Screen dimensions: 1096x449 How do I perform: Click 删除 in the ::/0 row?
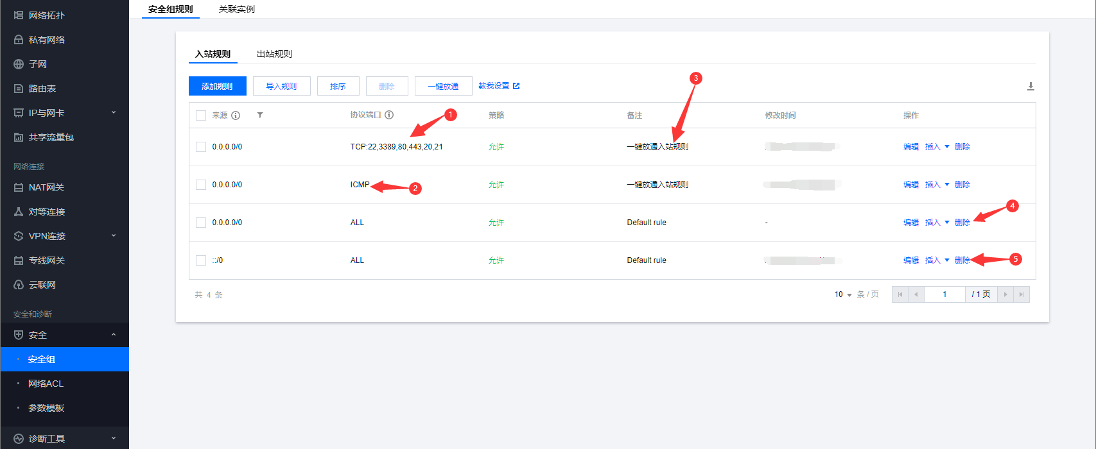962,260
